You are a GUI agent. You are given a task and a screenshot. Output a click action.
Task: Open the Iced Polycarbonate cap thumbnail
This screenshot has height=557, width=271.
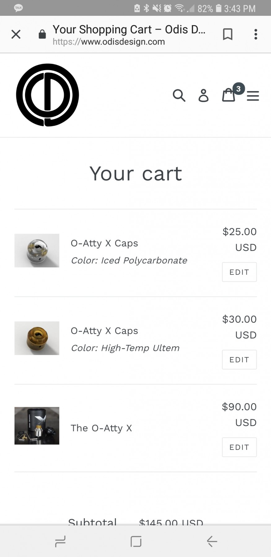(37, 250)
